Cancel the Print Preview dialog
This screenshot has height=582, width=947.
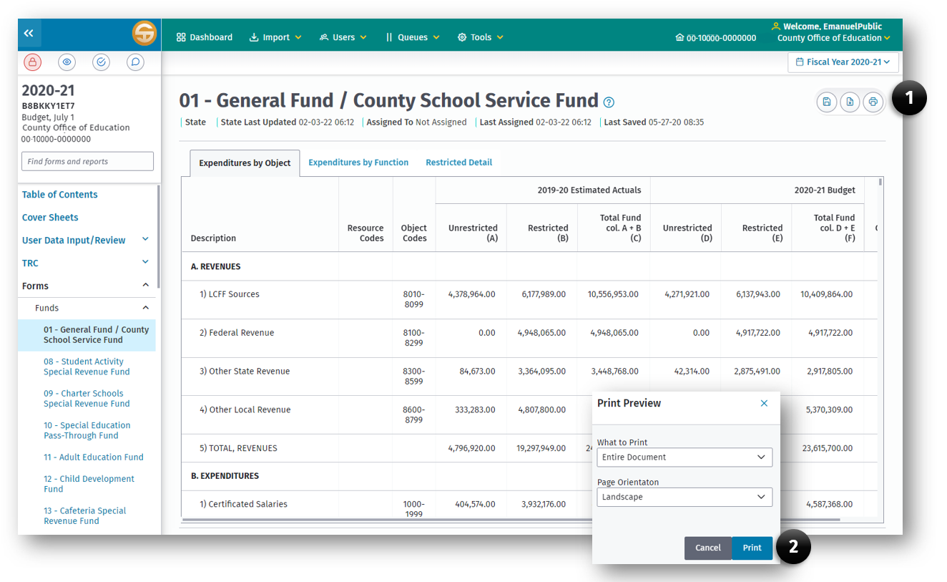pyautogui.click(x=707, y=548)
